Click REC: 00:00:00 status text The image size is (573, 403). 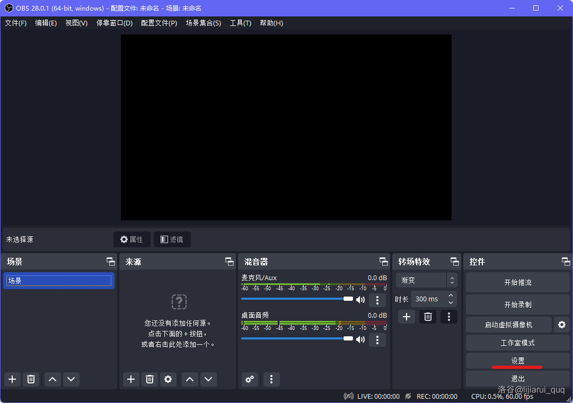click(x=437, y=397)
